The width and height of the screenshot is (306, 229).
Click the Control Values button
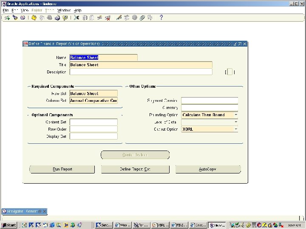point(135,155)
